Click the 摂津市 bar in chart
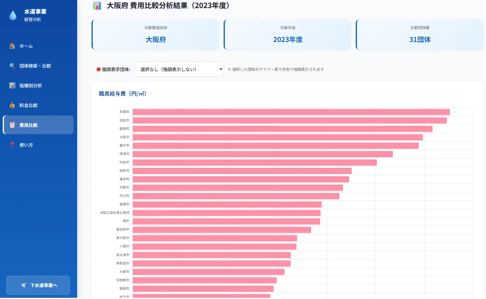 pyautogui.click(x=263, y=154)
